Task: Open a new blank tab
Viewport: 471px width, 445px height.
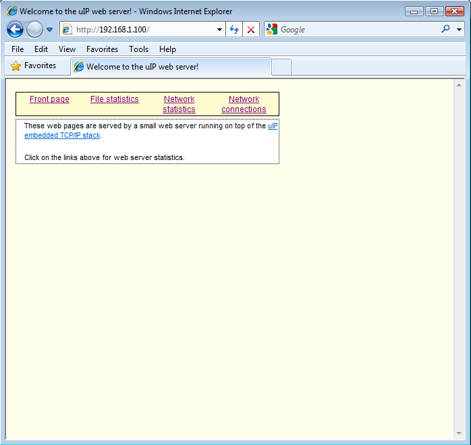Action: pos(281,67)
